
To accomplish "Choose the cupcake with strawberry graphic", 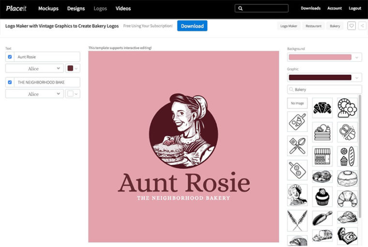I will point(322,196).
